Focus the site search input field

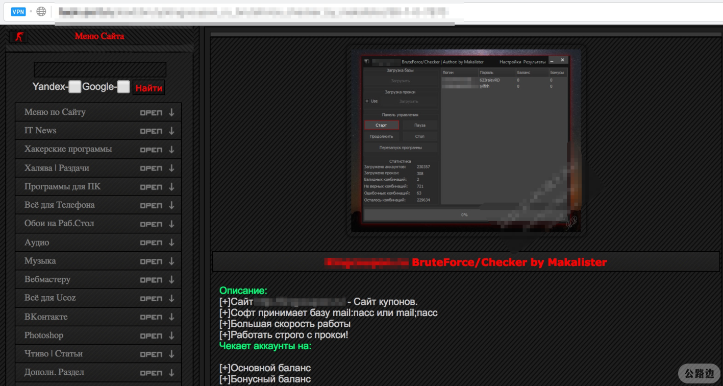[100, 69]
